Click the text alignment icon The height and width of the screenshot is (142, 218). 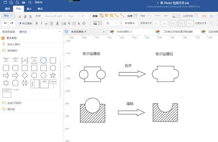(51, 23)
